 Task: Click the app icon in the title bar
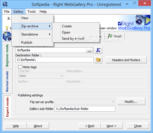click(x=5, y=4)
